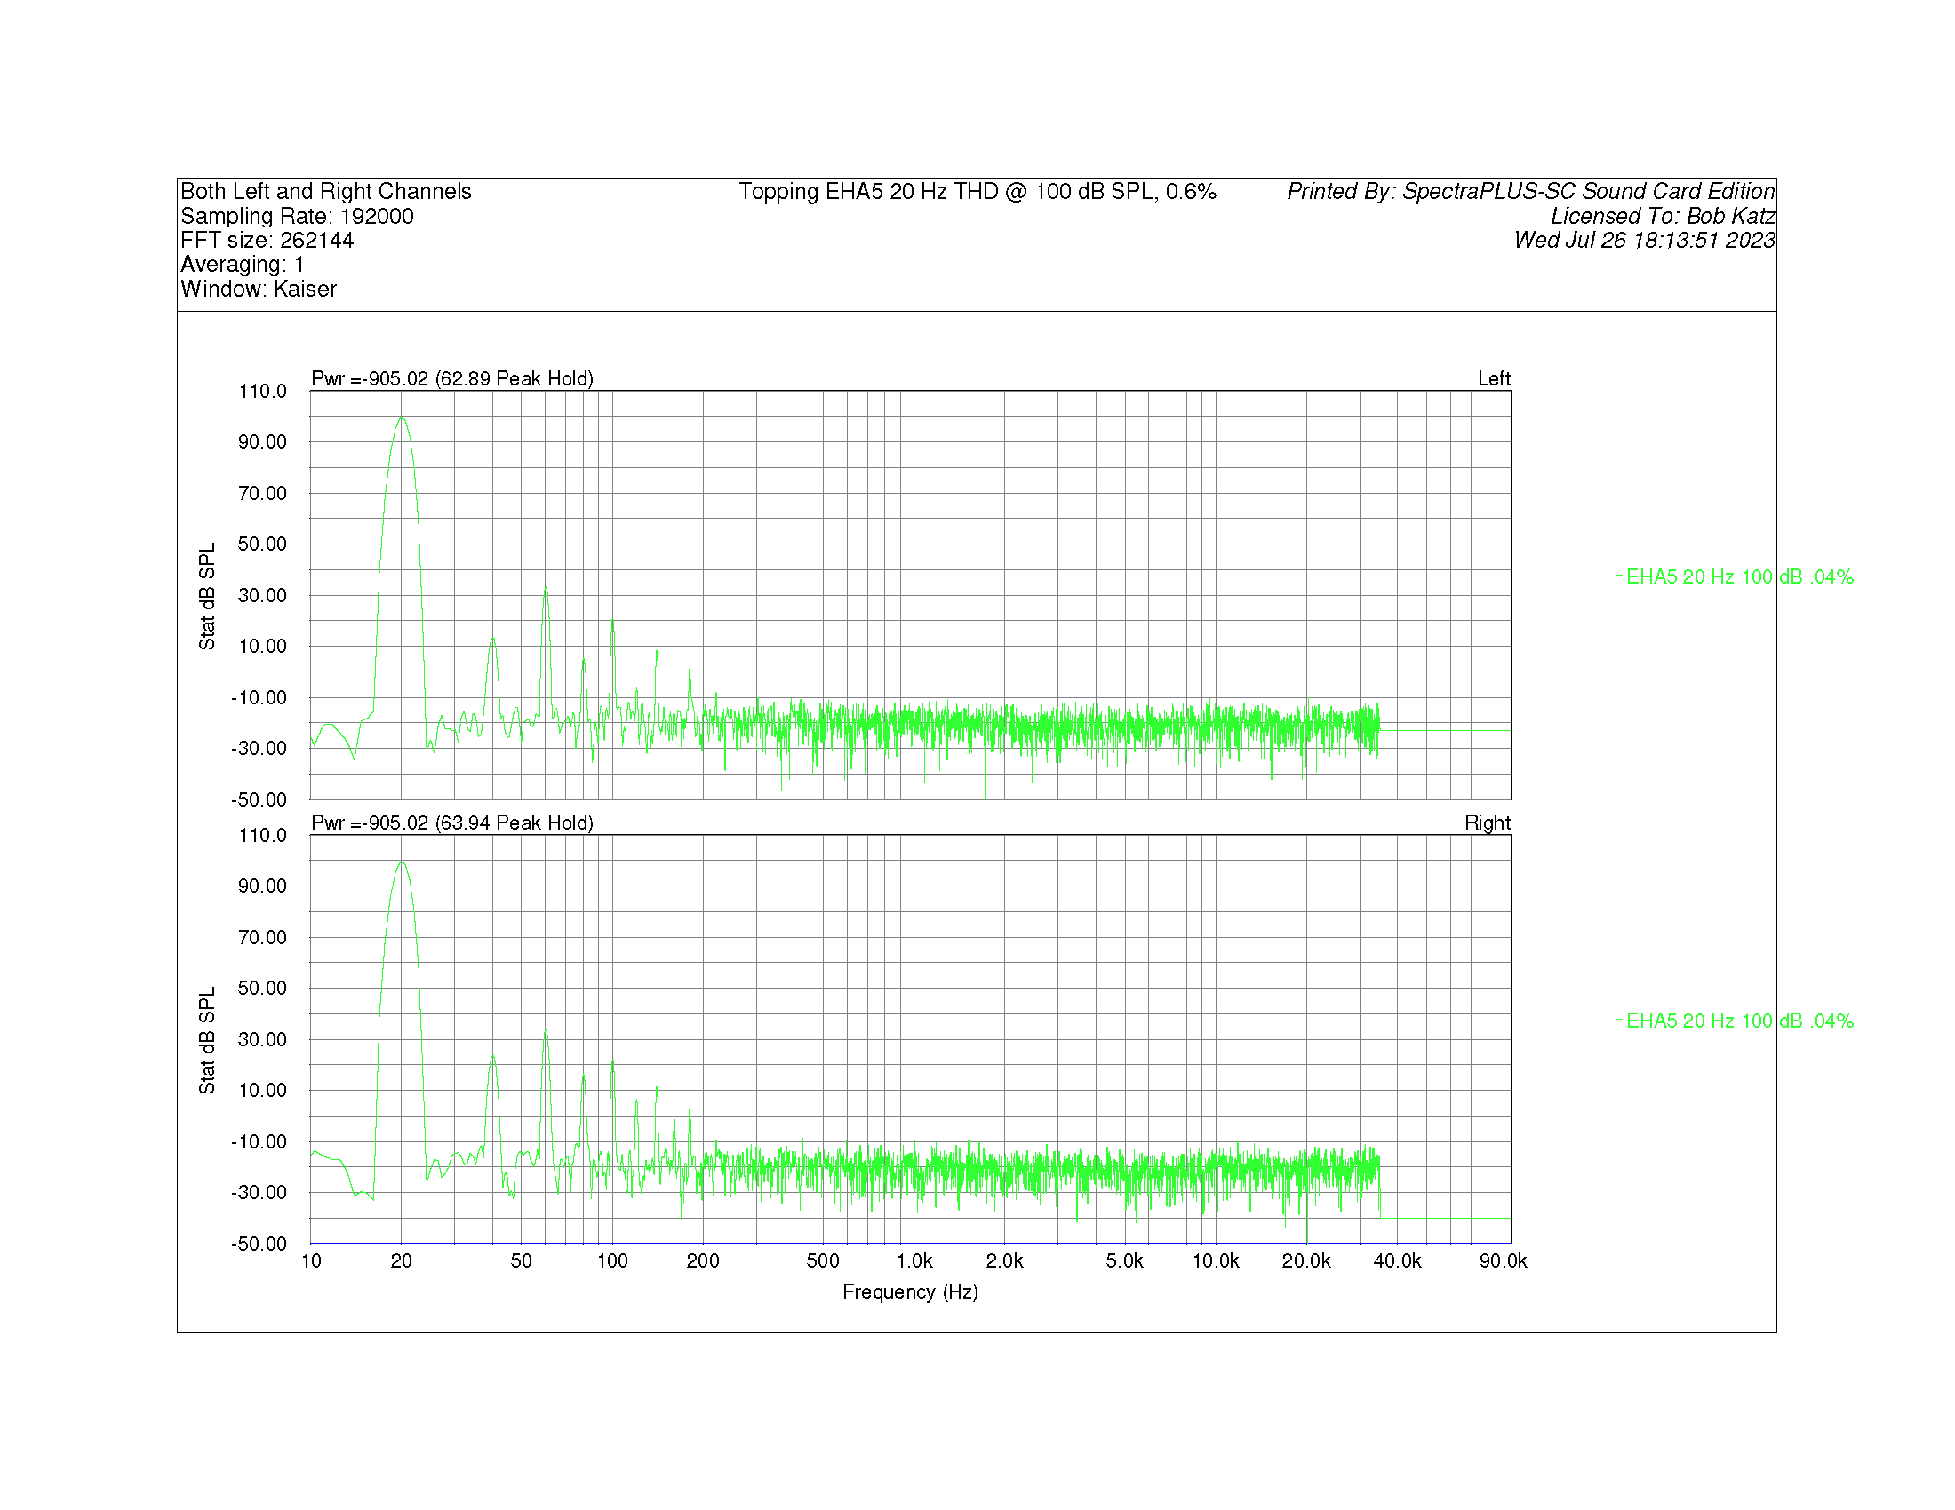The image size is (1955, 1510).
Task: Click the 20.0k tick label on frequency axis
Action: (x=1305, y=1261)
